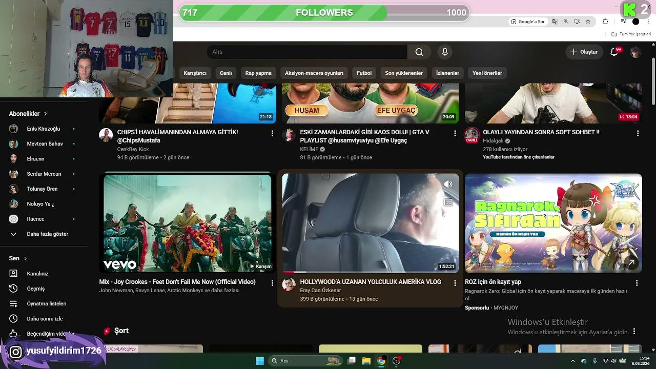This screenshot has width=656, height=369.
Task: Open the zoom magnifier icon in address bar
Action: [566, 22]
